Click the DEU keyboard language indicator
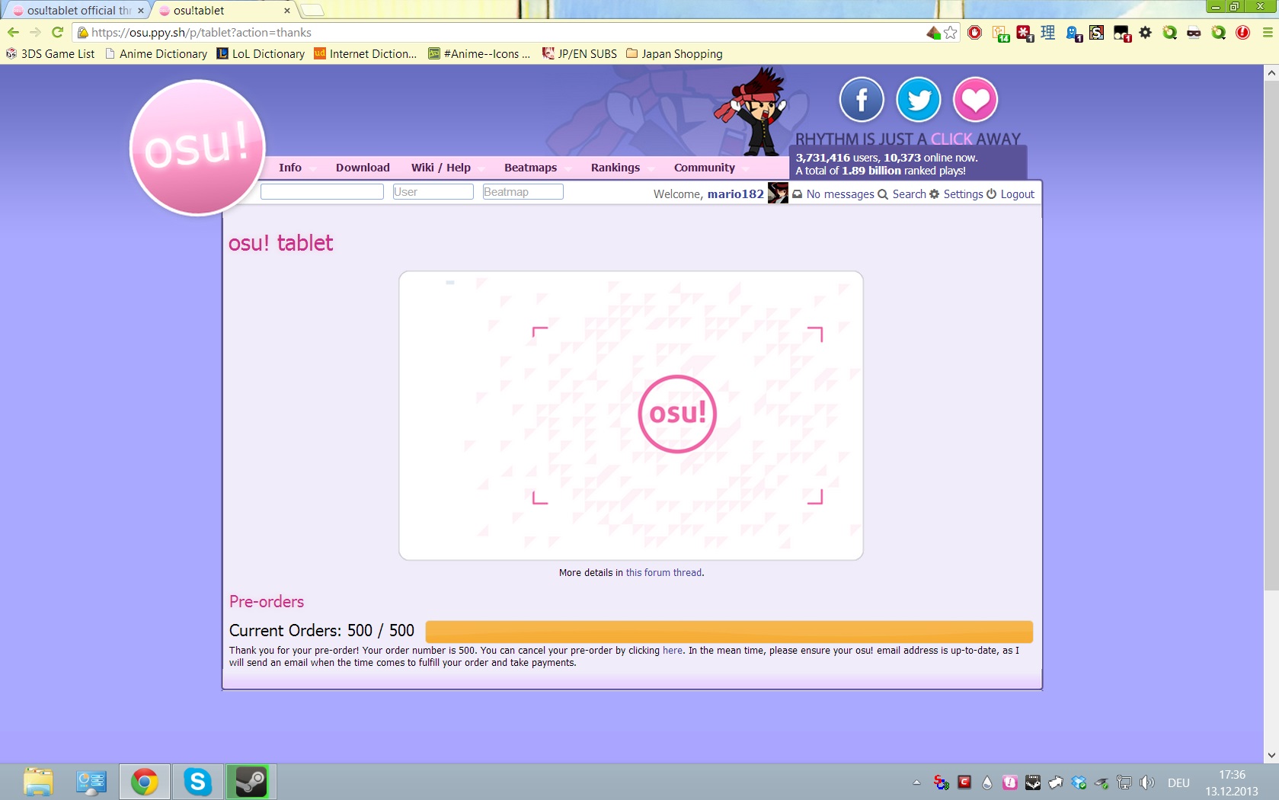1279x800 pixels. [x=1178, y=782]
